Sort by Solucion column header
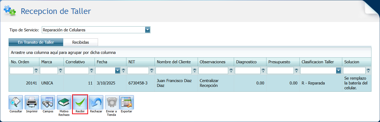The width and height of the screenshot is (380, 122). (x=357, y=62)
